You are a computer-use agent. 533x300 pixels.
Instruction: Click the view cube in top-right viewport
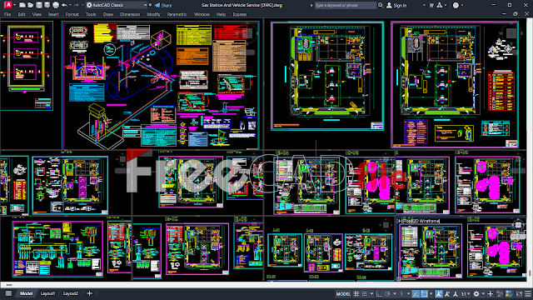click(511, 33)
